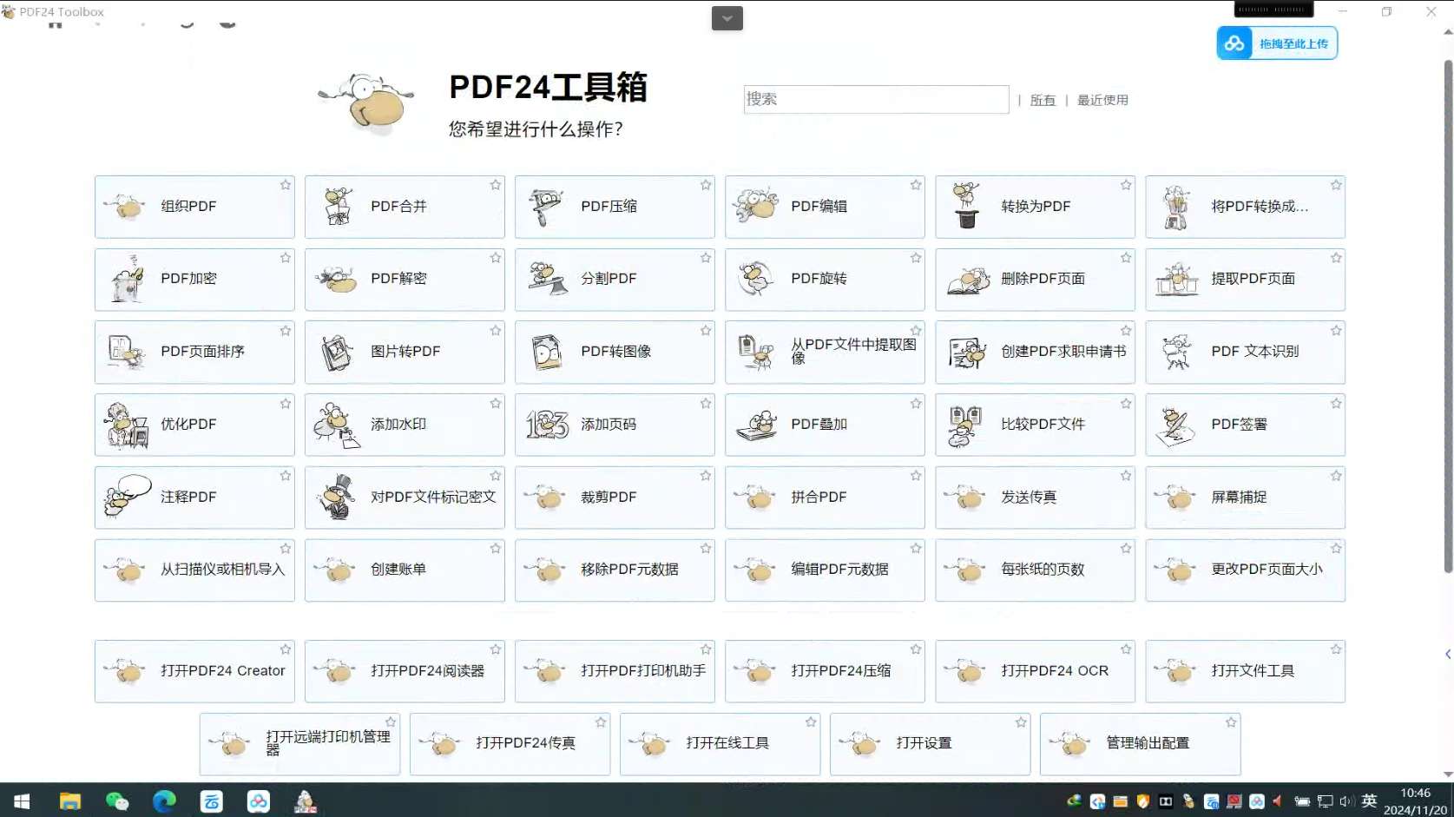Open File Explorer from the taskbar
Viewport: 1454px width, 817px height.
pyautogui.click(x=69, y=801)
